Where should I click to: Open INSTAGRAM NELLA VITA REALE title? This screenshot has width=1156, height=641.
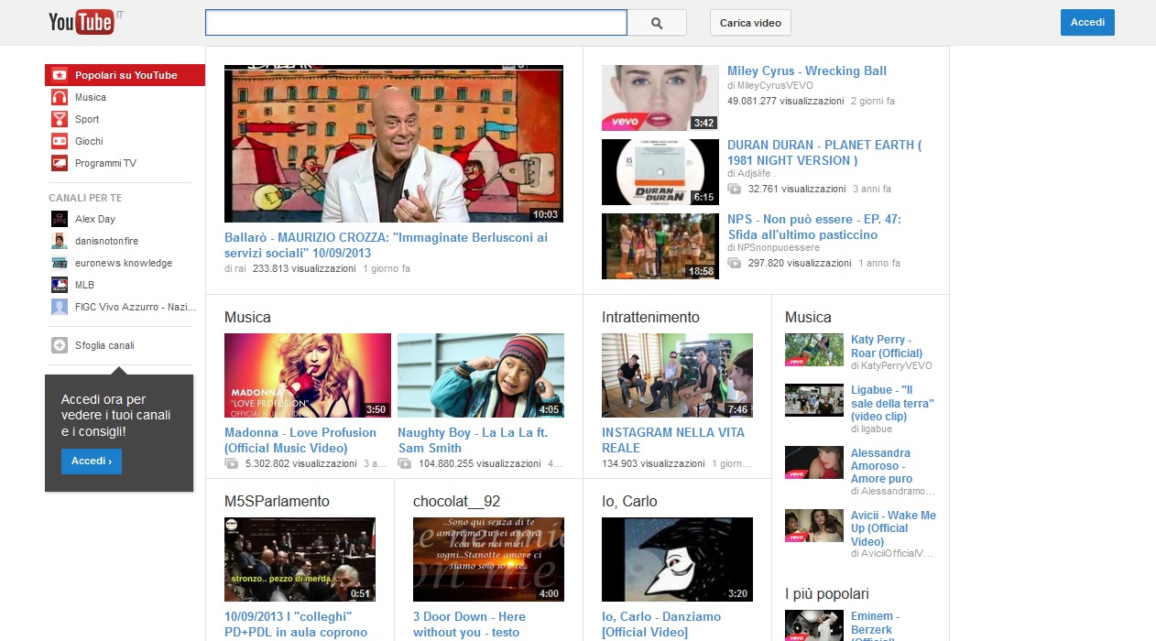point(673,440)
